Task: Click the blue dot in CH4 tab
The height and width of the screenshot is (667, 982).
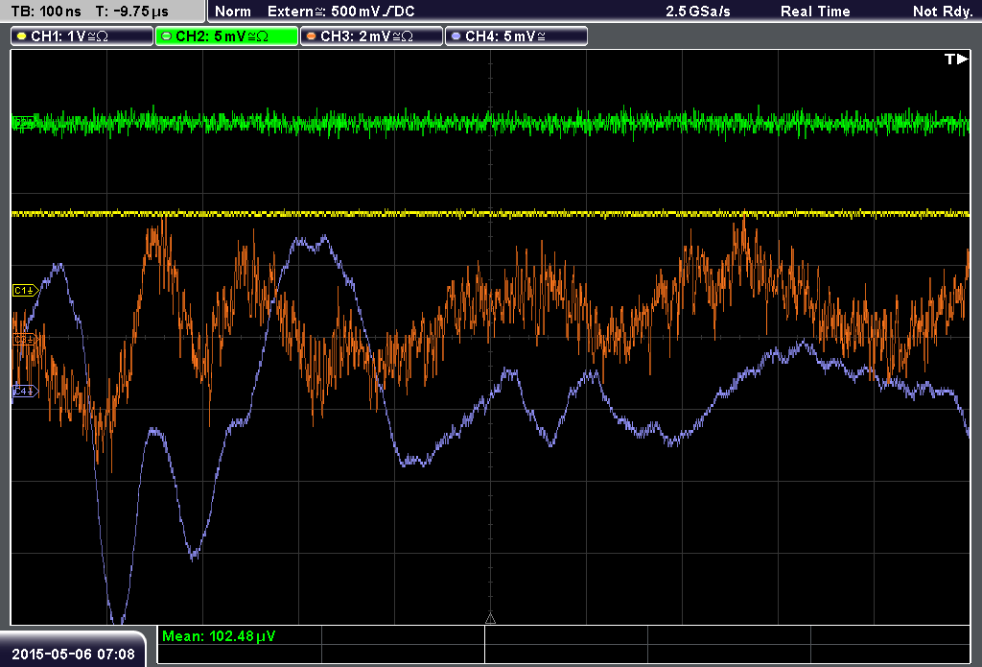Action: click(x=456, y=36)
